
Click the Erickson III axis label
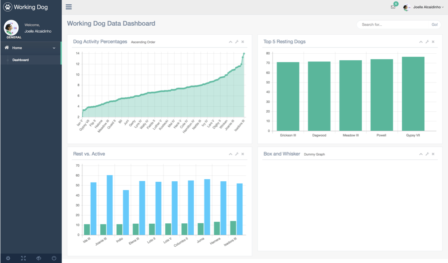288,135
